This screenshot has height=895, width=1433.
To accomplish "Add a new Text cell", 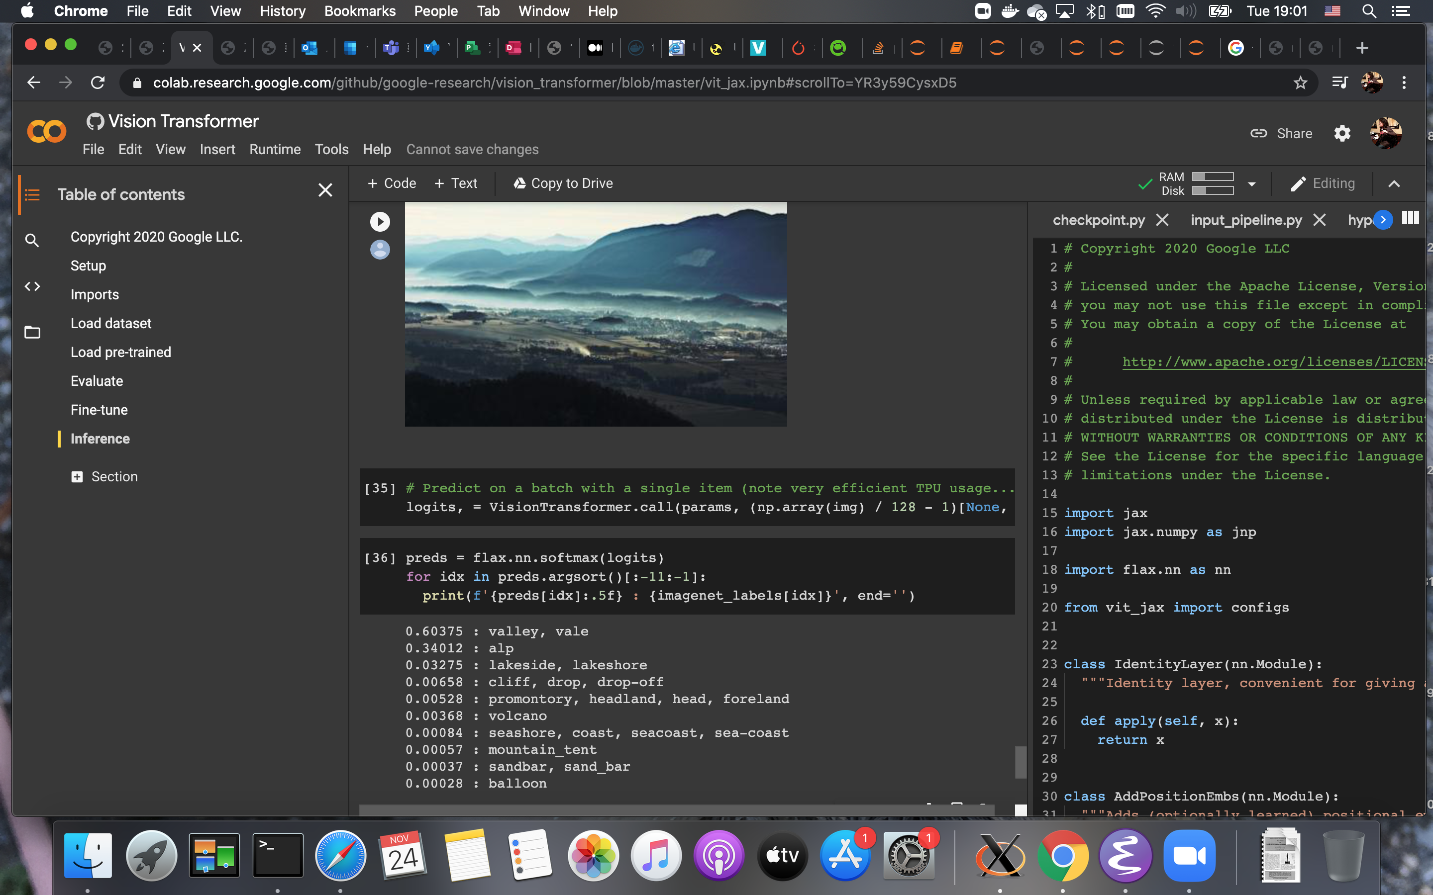I will pyautogui.click(x=455, y=183).
